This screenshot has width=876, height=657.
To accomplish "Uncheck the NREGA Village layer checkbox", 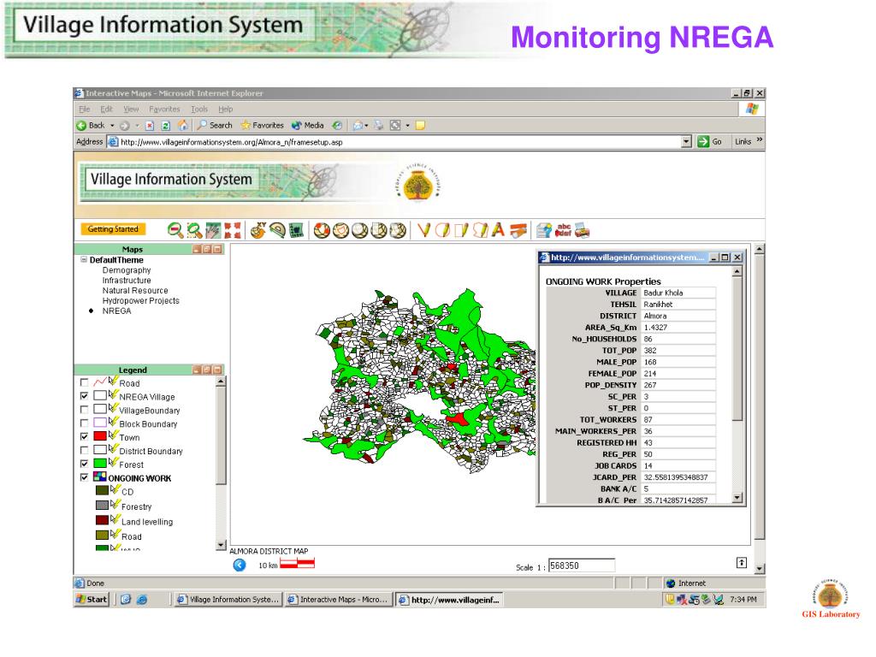I will pos(85,395).
